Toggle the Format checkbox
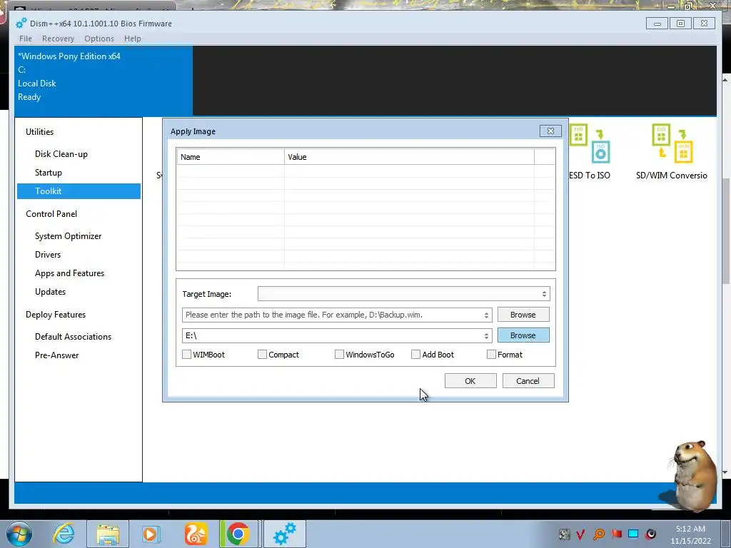Viewport: 731px width, 548px height. tap(491, 355)
